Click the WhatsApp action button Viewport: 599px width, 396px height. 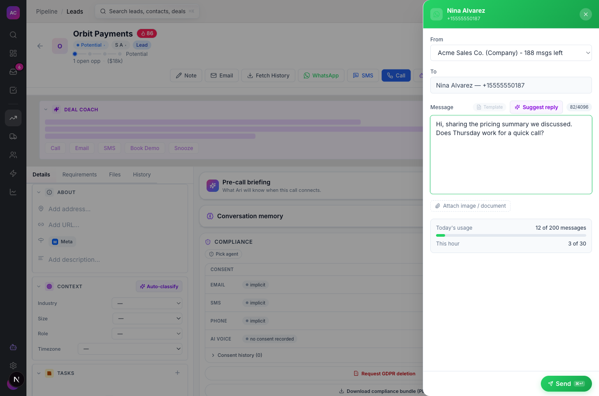pyautogui.click(x=321, y=76)
